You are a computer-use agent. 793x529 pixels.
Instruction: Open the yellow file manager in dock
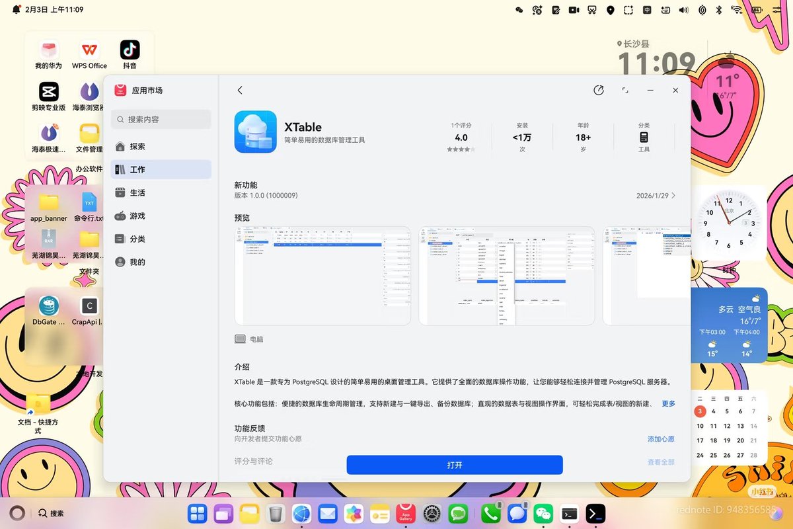click(249, 512)
